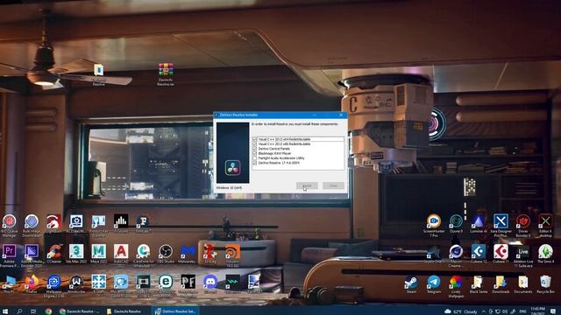The width and height of the screenshot is (561, 315).
Task: Launch The Sims 4 shortcut
Action: coord(545,254)
